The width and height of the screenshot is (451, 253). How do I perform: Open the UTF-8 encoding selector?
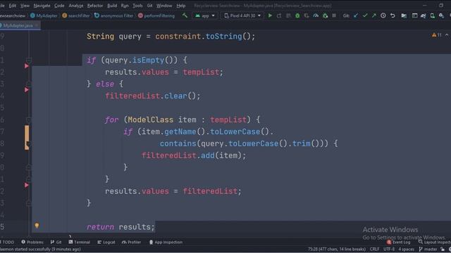pos(389,249)
